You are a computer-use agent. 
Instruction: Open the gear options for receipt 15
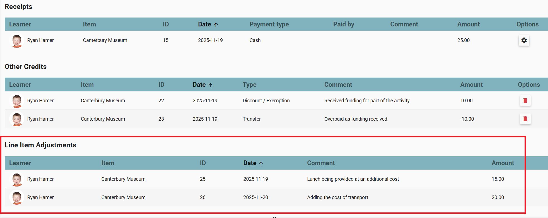pos(524,40)
